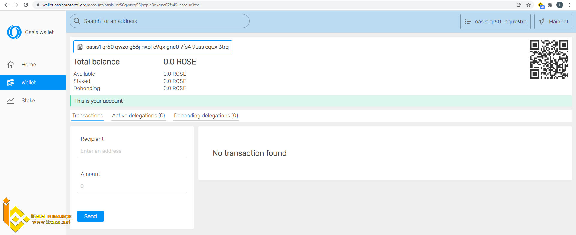Focus the Recipient address field

pos(132,151)
